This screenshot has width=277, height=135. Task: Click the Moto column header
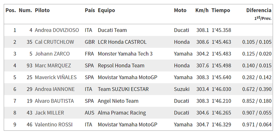pyautogui.click(x=180, y=10)
